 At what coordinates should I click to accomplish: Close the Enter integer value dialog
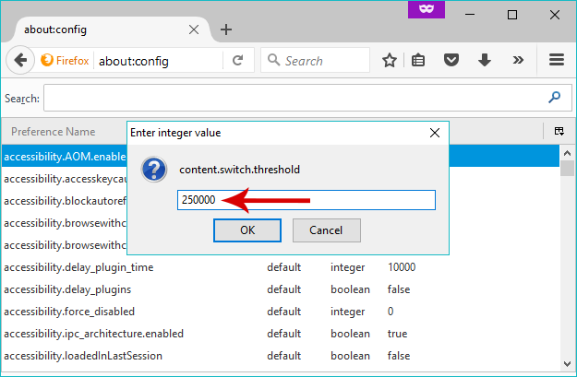[x=435, y=133]
